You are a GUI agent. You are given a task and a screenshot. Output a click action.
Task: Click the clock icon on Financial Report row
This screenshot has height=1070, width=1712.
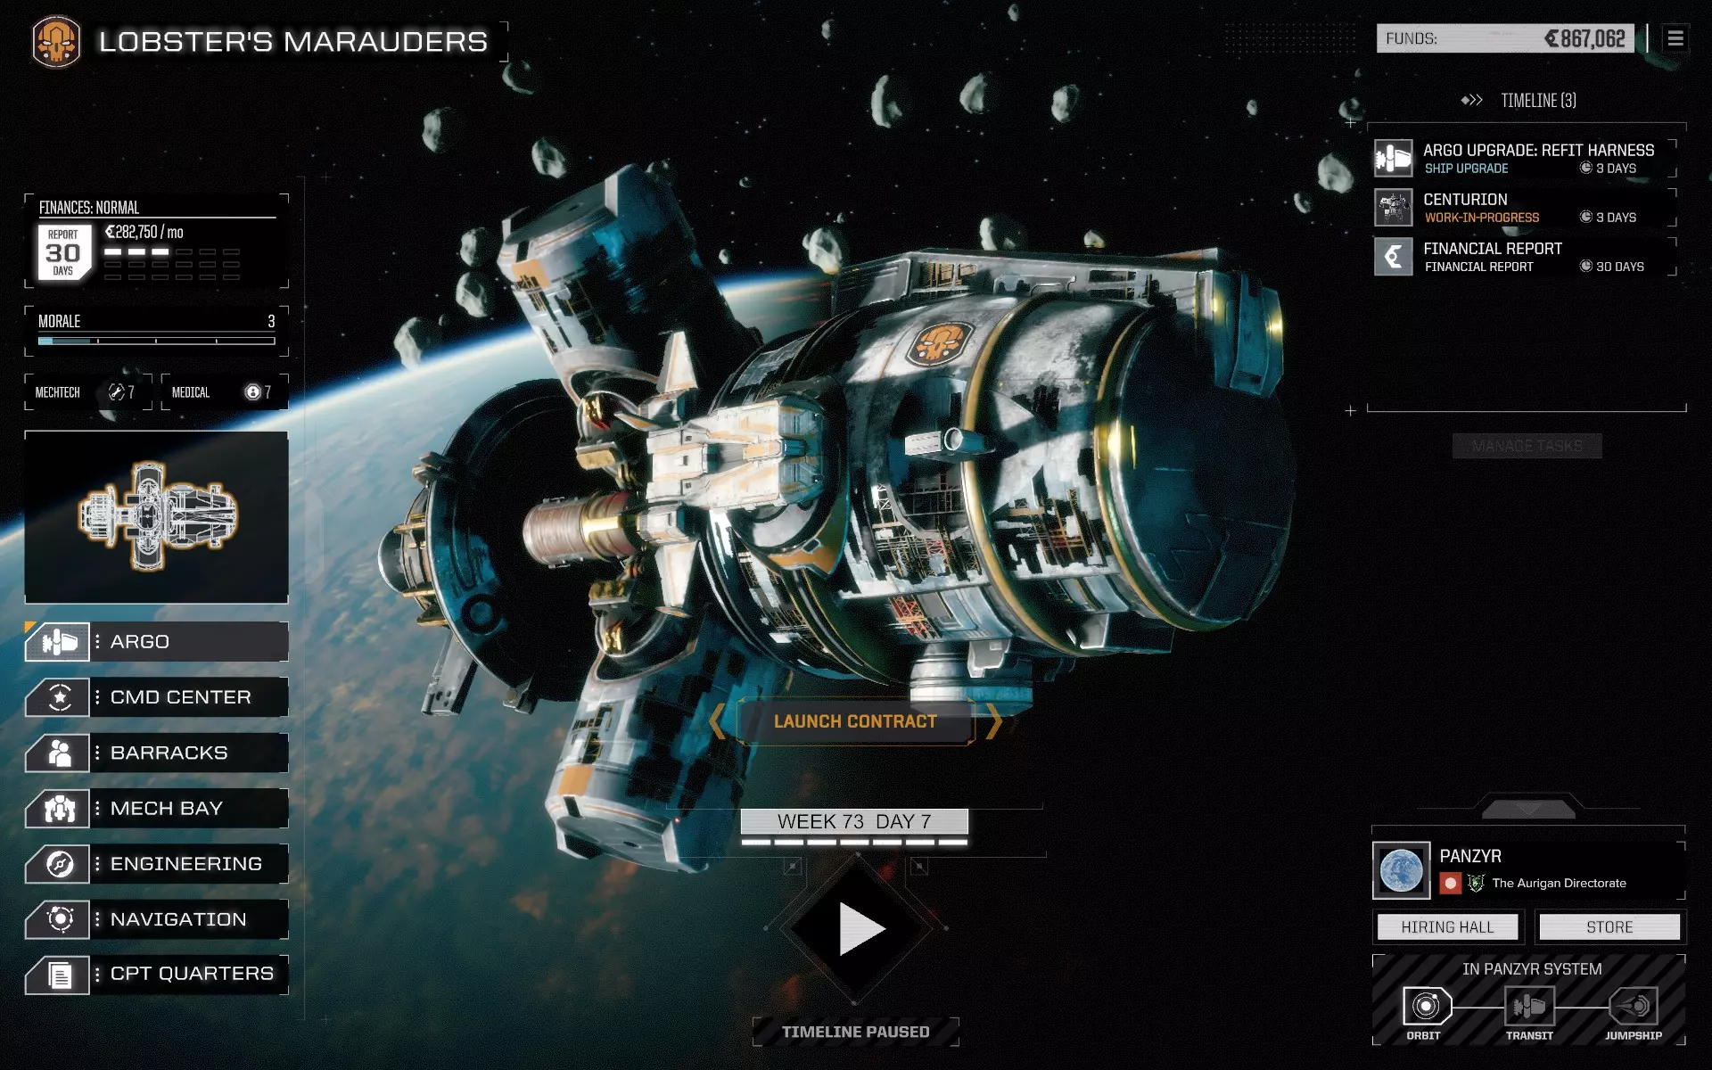(x=1585, y=266)
